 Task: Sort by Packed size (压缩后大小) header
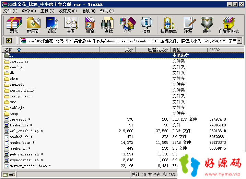pyautogui.click(x=153, y=50)
